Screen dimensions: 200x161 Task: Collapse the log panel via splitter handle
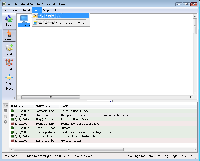pos(100,101)
